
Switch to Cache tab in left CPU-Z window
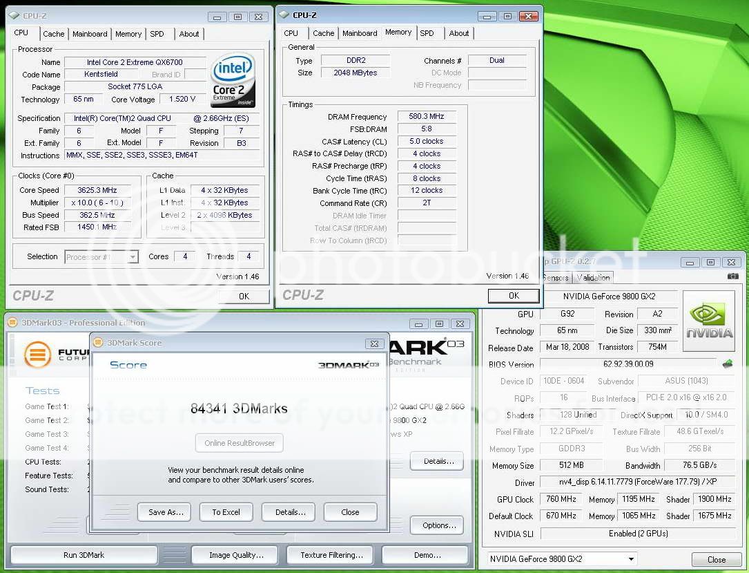pos(54,34)
